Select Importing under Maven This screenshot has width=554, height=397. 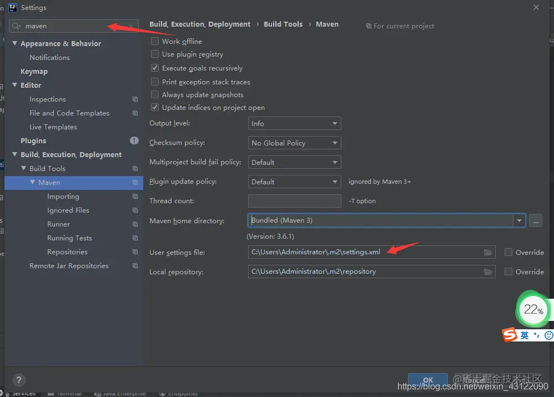click(x=63, y=197)
